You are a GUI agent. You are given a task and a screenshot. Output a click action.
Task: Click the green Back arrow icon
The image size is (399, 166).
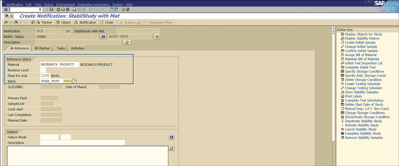point(58,9)
